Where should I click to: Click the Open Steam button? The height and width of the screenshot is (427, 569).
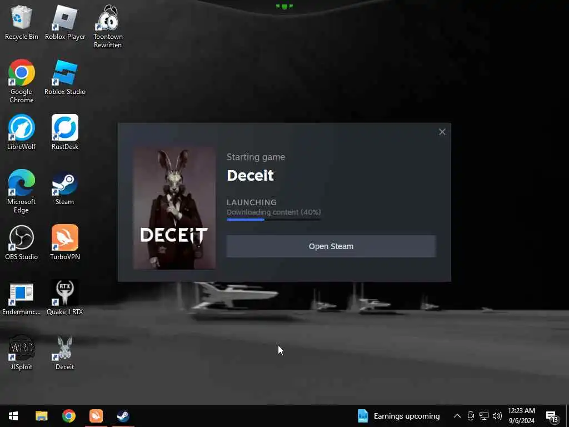[331, 246]
